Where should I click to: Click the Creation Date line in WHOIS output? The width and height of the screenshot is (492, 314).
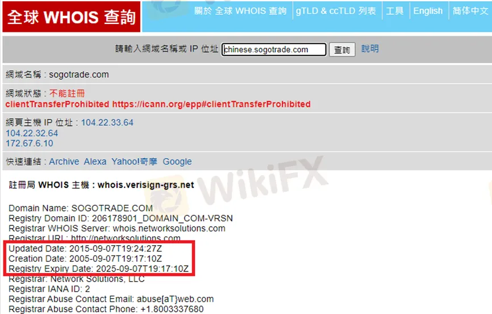[85, 259]
